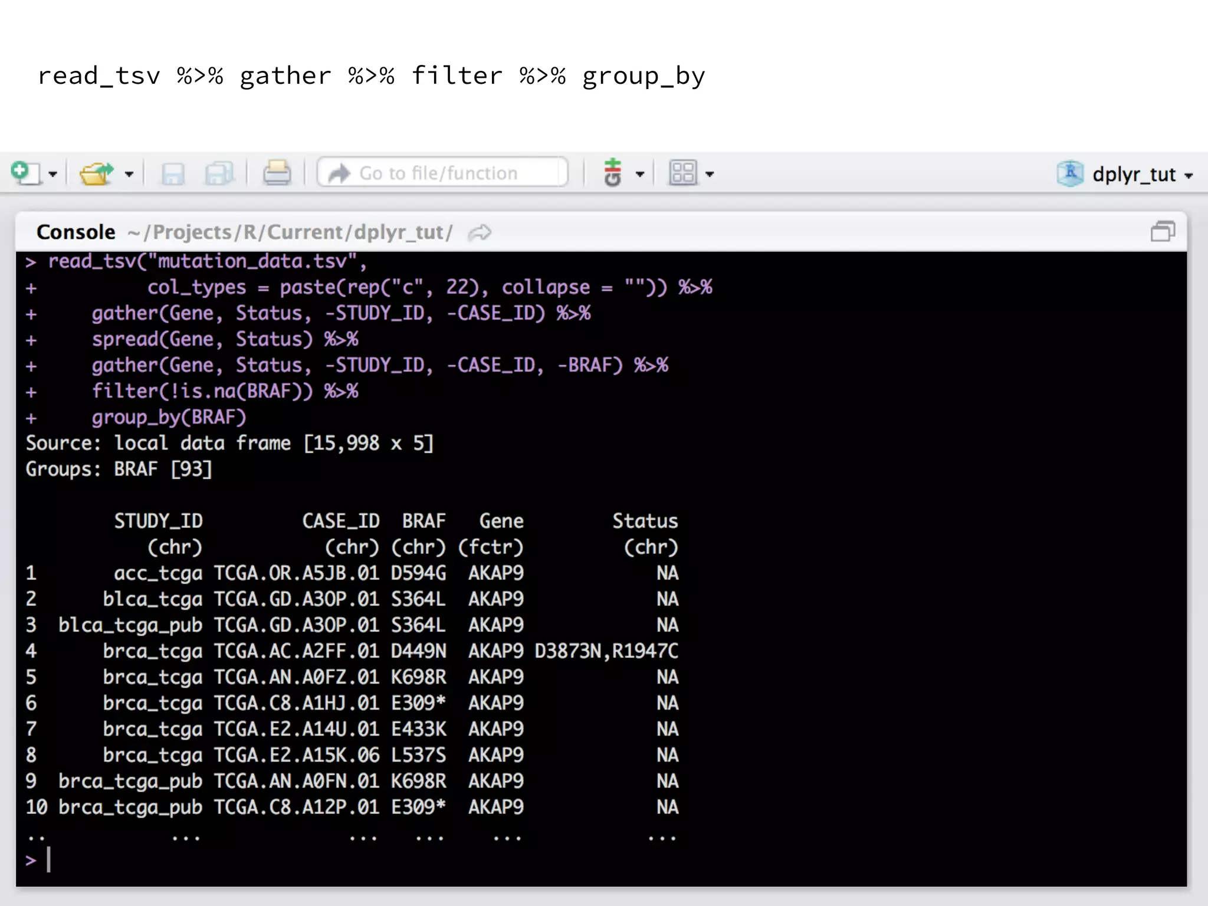
Task: Click the TCGA.AN.A0FZ.01 case ID
Action: pos(297,677)
